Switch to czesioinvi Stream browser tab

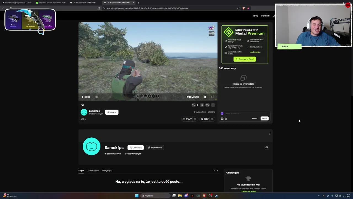pyautogui.click(x=51, y=3)
